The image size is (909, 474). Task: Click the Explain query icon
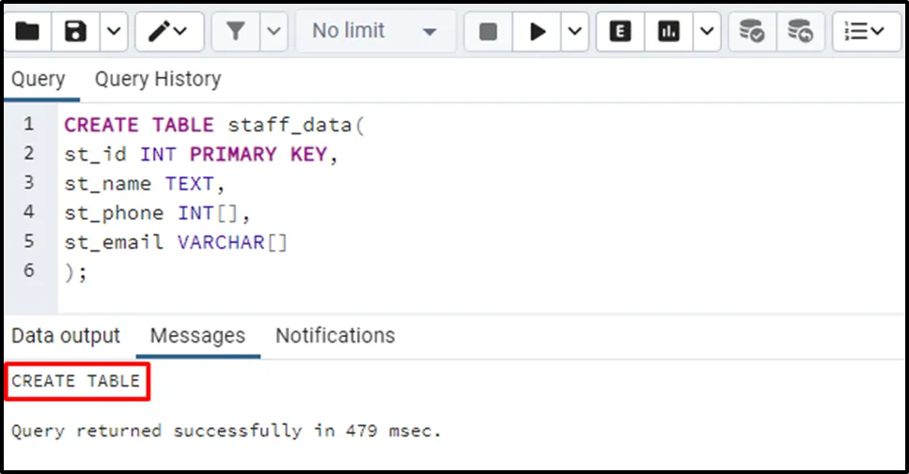click(x=620, y=32)
